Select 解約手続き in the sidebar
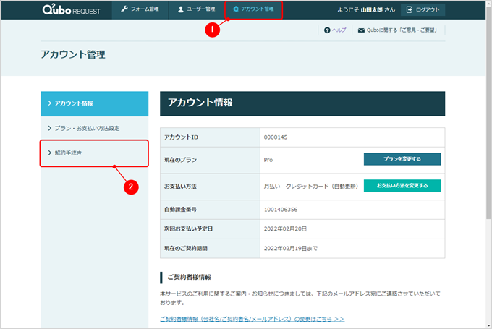 coord(95,153)
